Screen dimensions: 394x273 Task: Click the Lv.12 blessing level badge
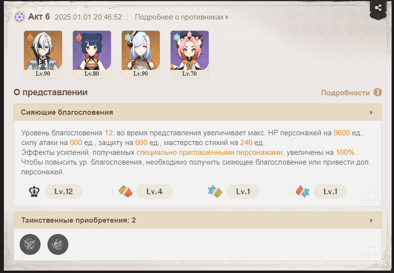click(64, 191)
